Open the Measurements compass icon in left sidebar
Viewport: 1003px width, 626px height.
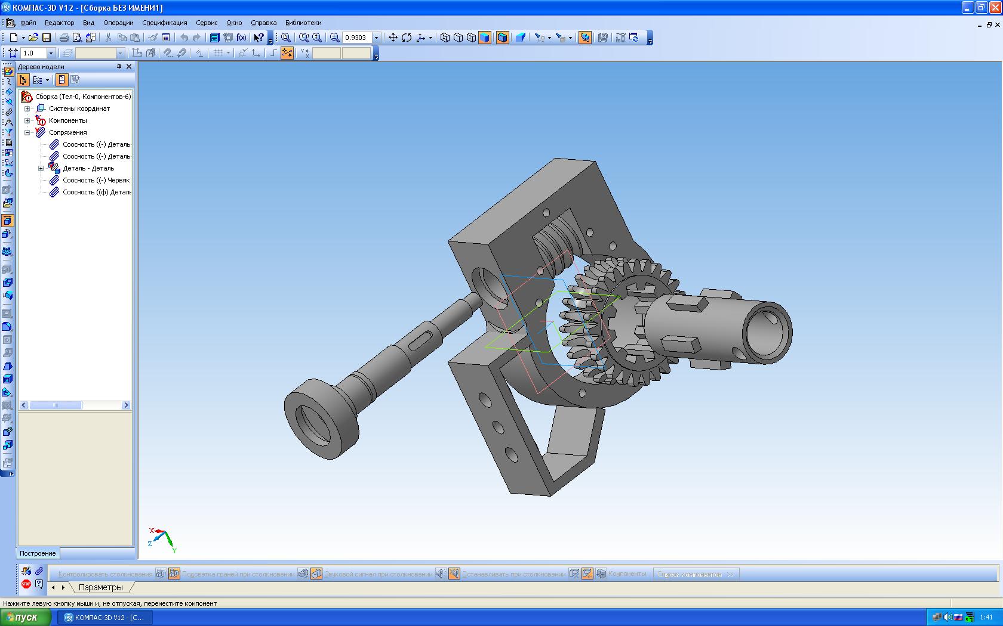(8, 122)
